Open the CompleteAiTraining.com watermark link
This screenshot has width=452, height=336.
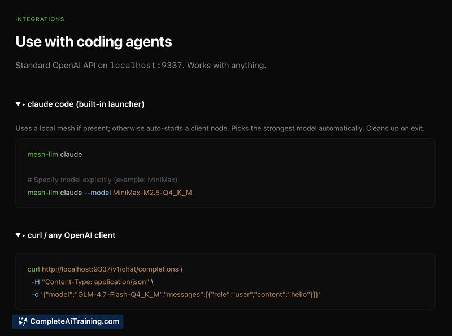click(x=74, y=322)
